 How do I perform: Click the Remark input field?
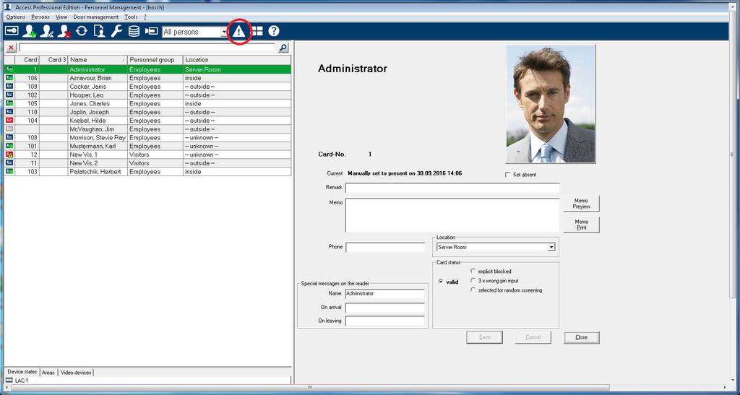tap(452, 188)
